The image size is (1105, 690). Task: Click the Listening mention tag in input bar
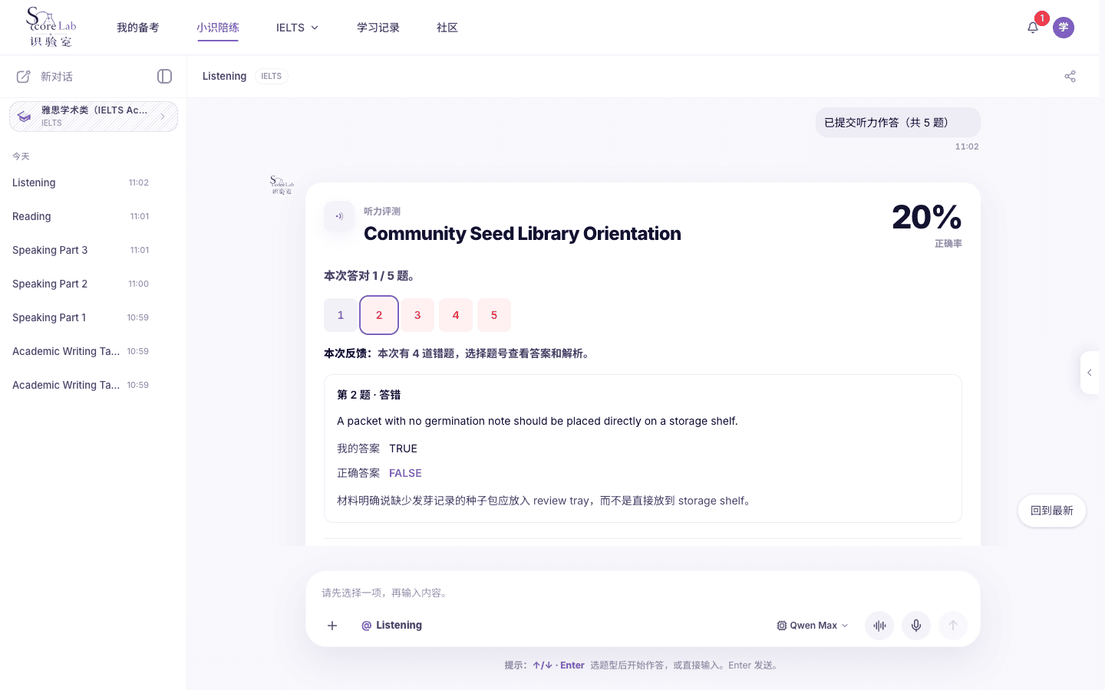click(x=391, y=626)
